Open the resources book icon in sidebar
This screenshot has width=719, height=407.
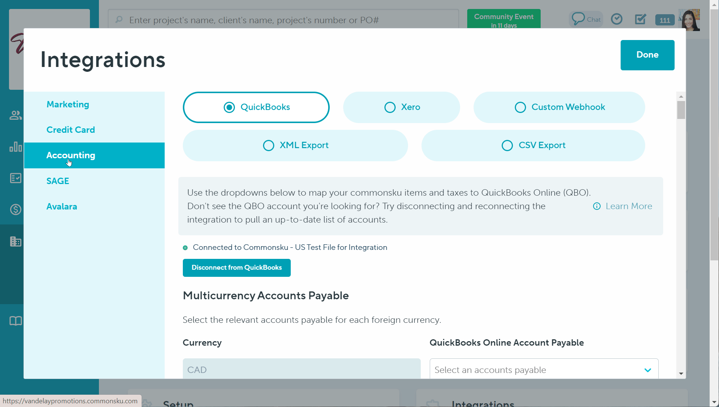[x=15, y=321]
